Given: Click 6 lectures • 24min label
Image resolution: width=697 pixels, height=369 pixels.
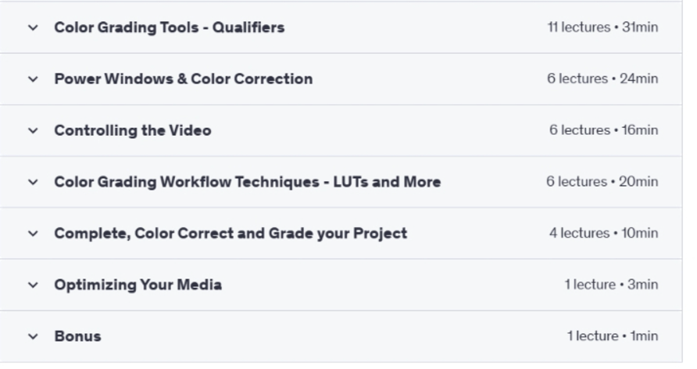Looking at the screenshot, I should tap(602, 79).
